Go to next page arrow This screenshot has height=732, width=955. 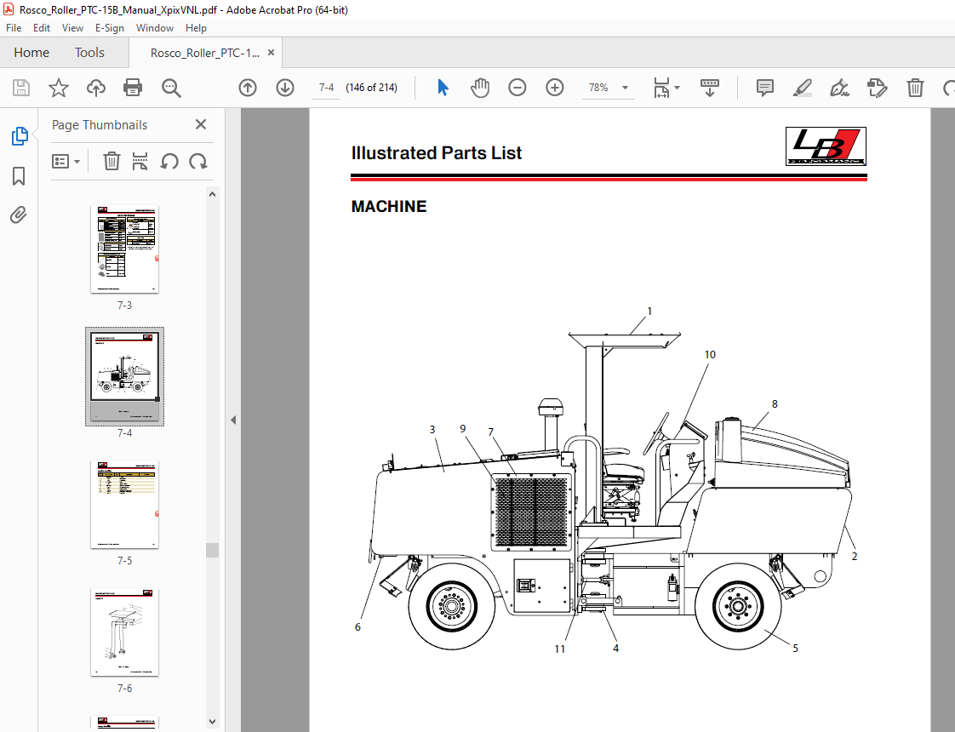coord(285,88)
